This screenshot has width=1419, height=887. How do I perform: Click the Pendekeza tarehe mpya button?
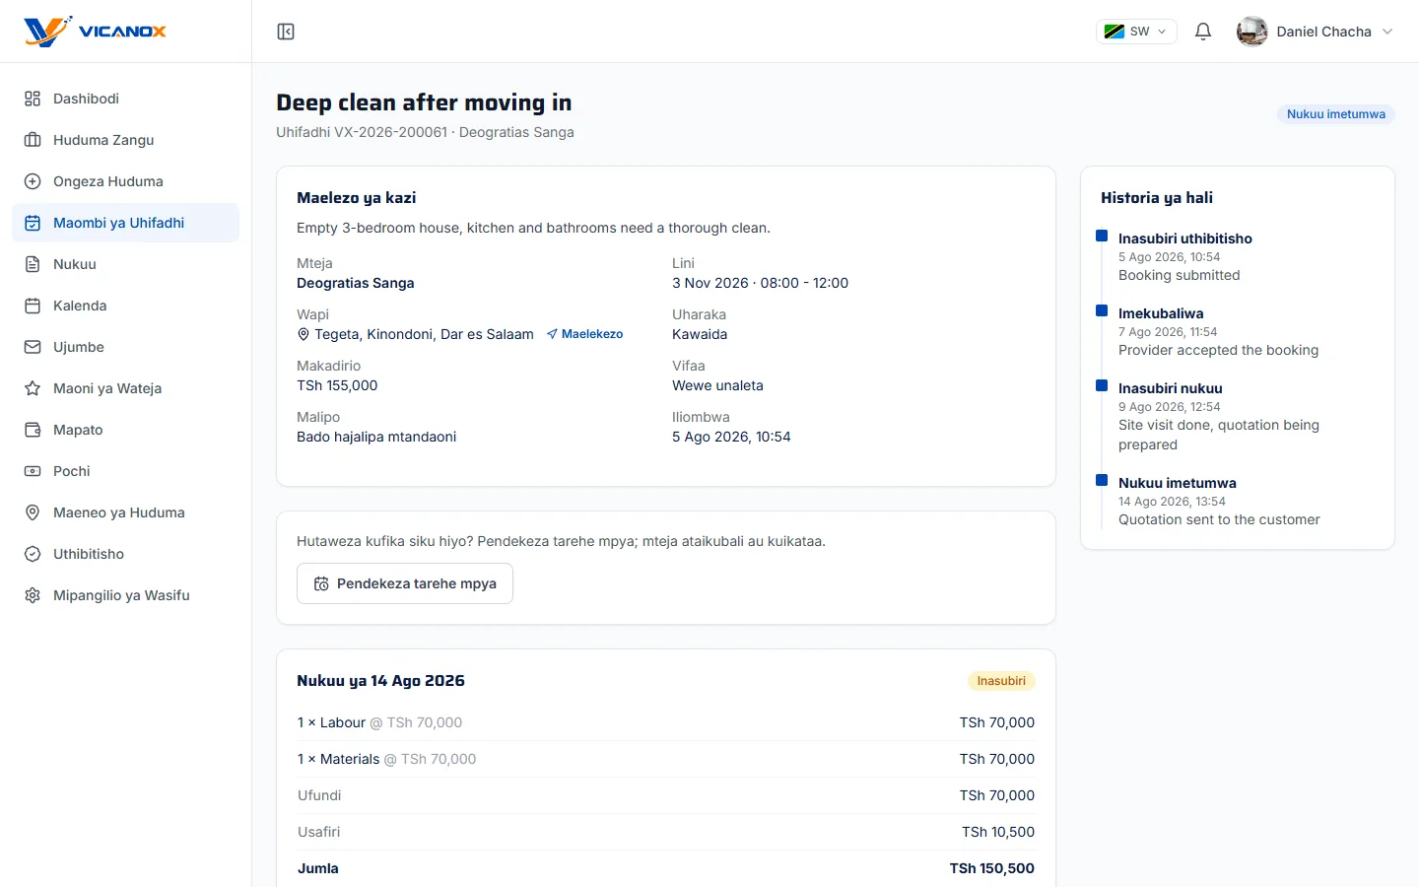[x=405, y=583]
